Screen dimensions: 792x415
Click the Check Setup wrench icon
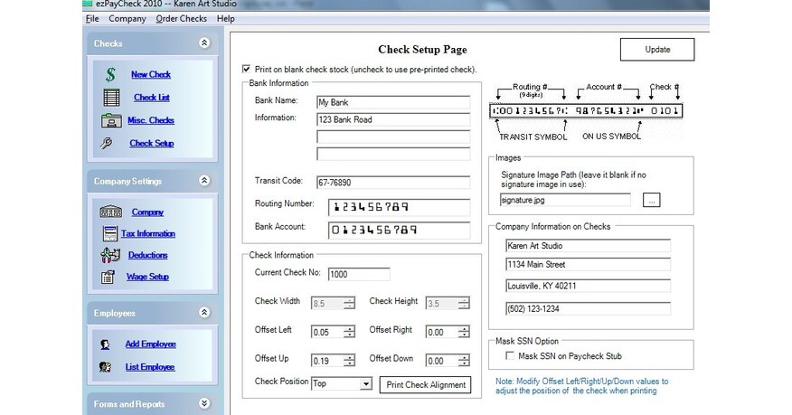(106, 144)
